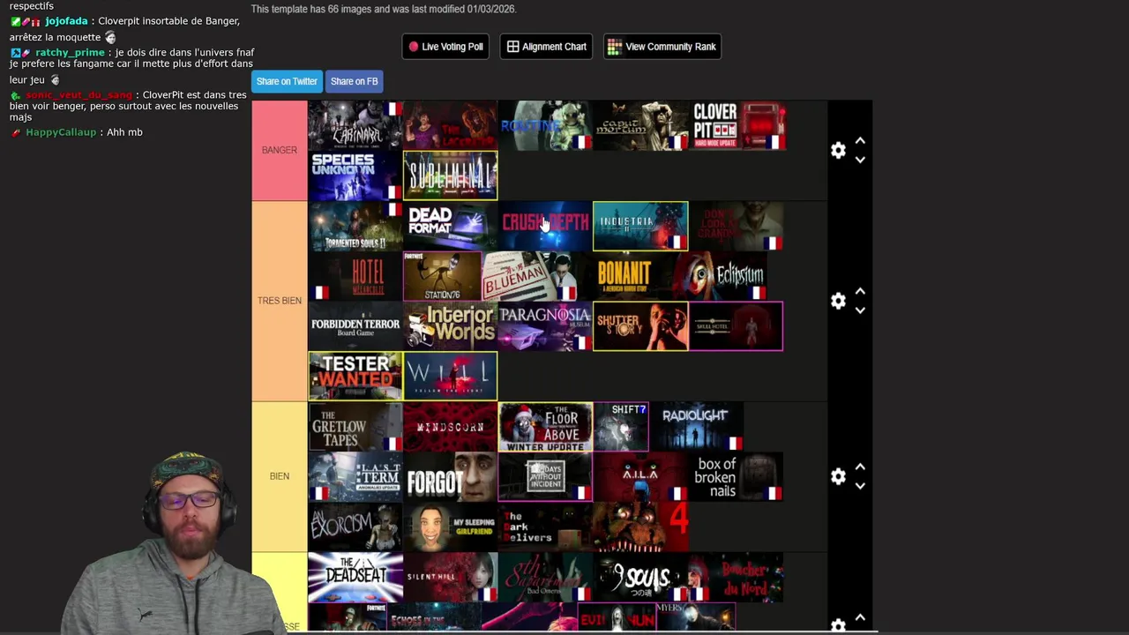Open ratchy_prime's chat username
Viewport: 1129px width, 635px height.
point(70,53)
